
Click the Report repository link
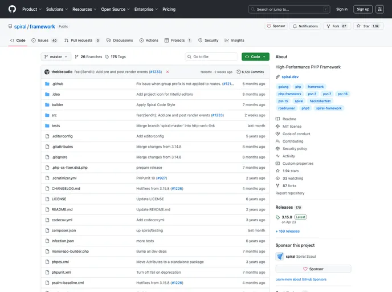(290, 193)
